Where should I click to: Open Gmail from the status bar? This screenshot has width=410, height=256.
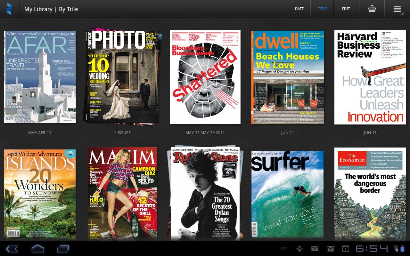pyautogui.click(x=331, y=248)
